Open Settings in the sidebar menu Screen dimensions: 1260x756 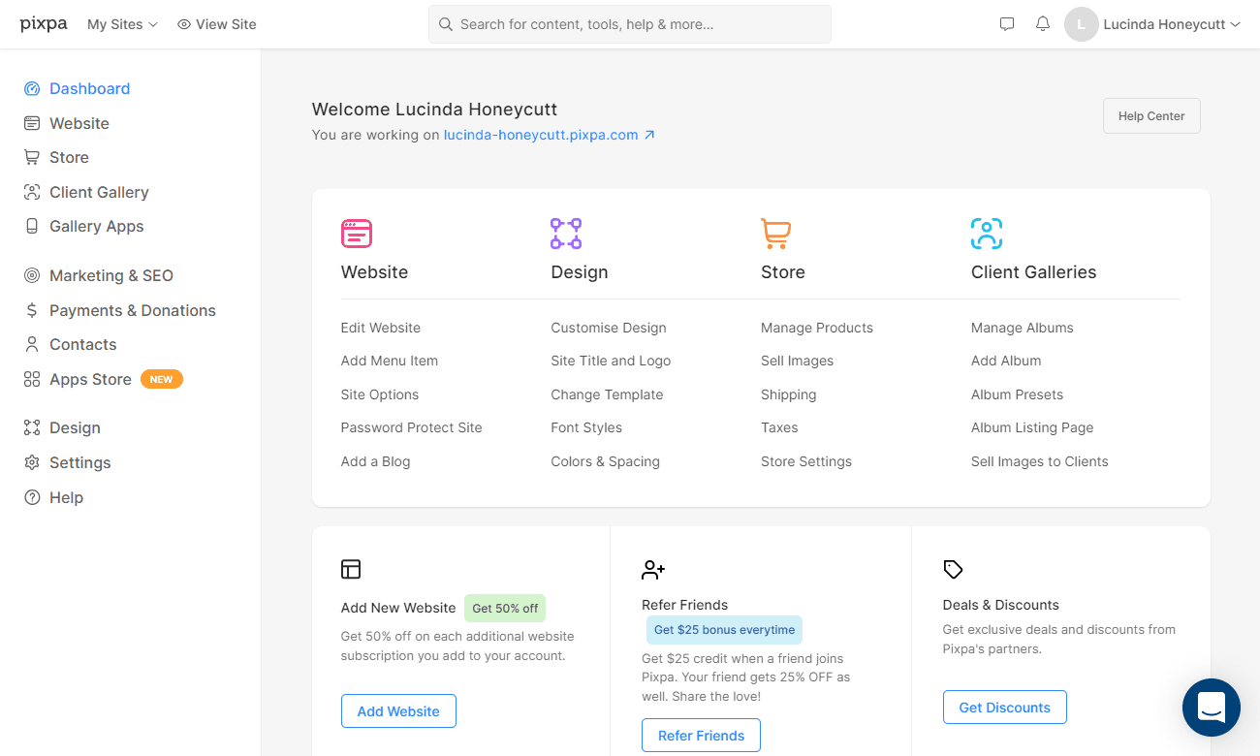coord(80,462)
